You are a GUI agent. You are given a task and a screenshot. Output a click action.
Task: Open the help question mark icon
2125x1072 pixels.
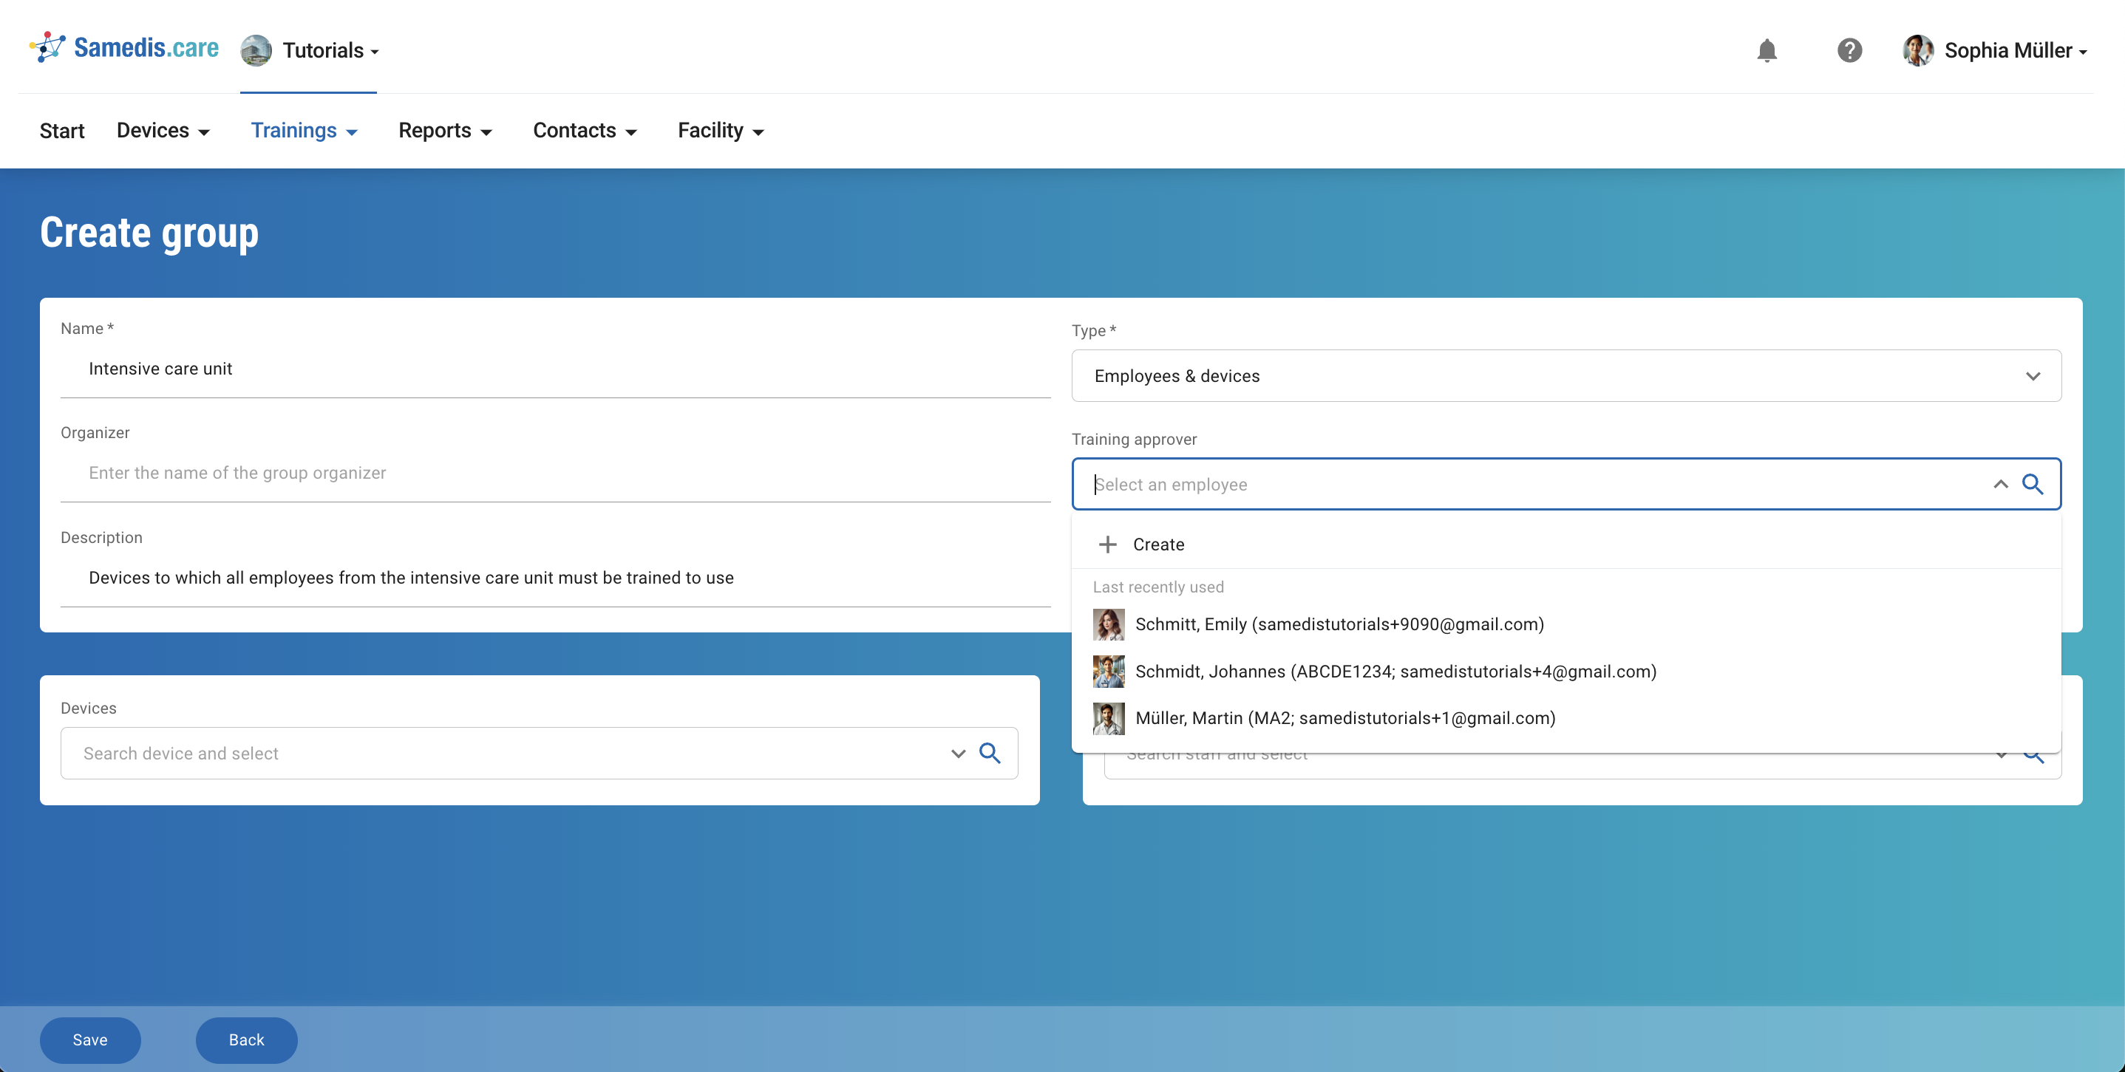coord(1849,50)
